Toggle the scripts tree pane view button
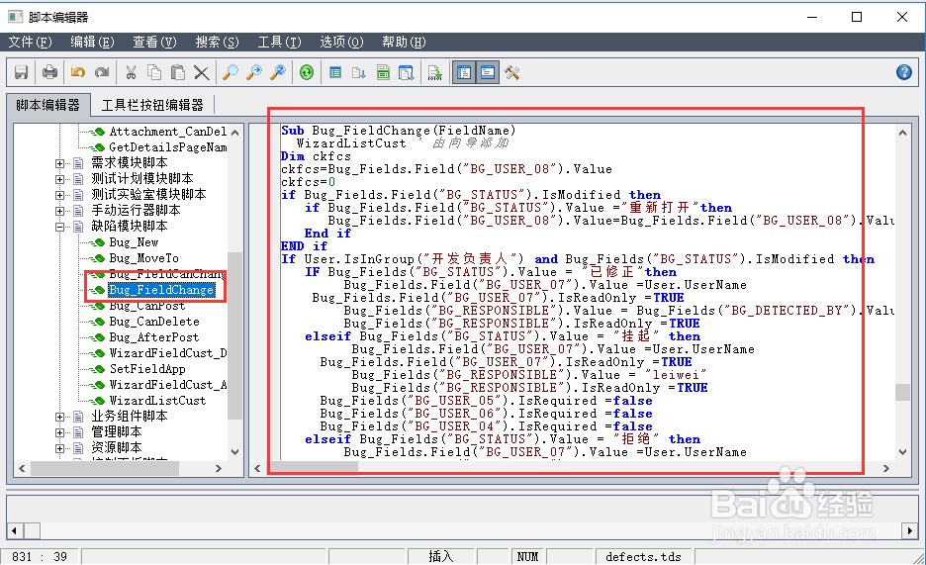 coord(464,72)
